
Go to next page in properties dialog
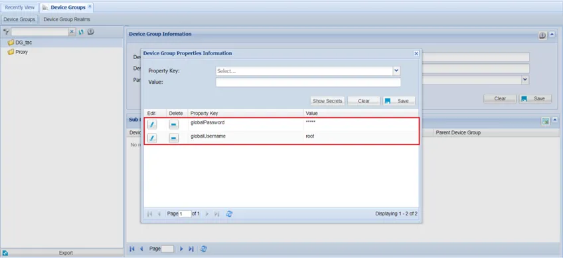coord(207,213)
